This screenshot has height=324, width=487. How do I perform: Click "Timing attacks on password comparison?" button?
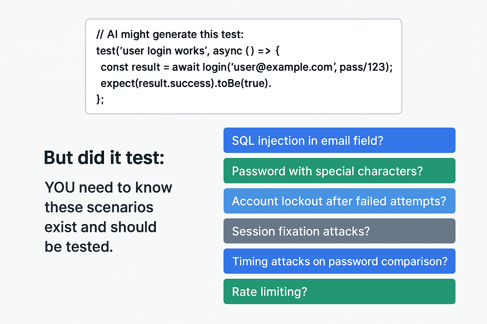pos(339,261)
